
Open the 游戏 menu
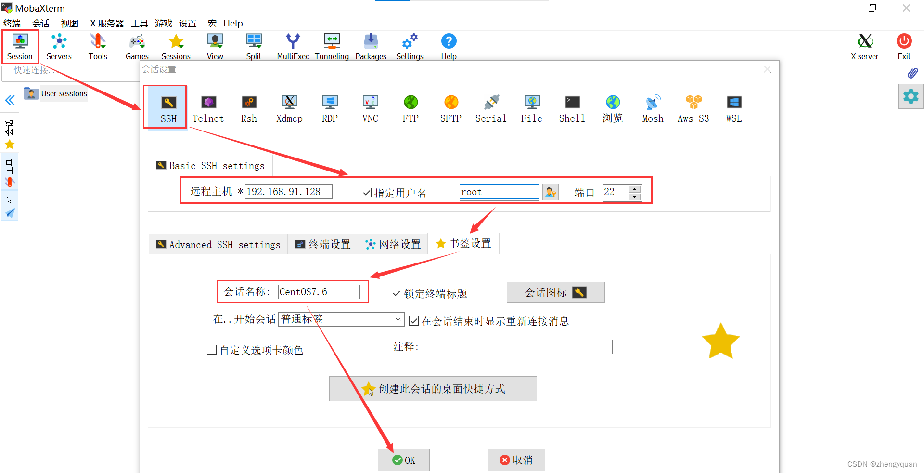[164, 23]
